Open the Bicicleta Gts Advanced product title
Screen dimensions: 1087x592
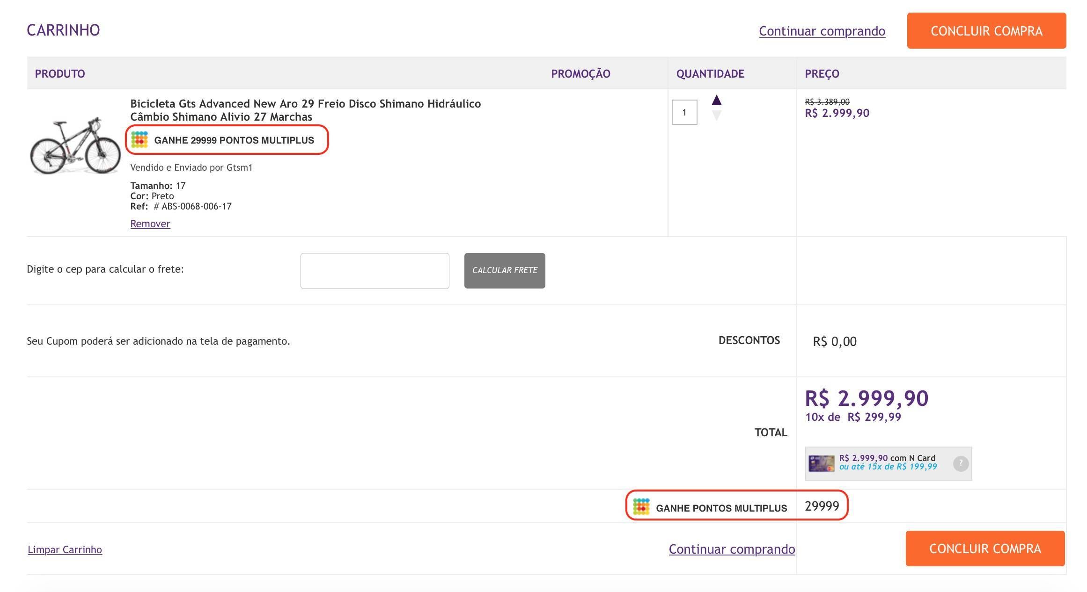[x=305, y=110]
